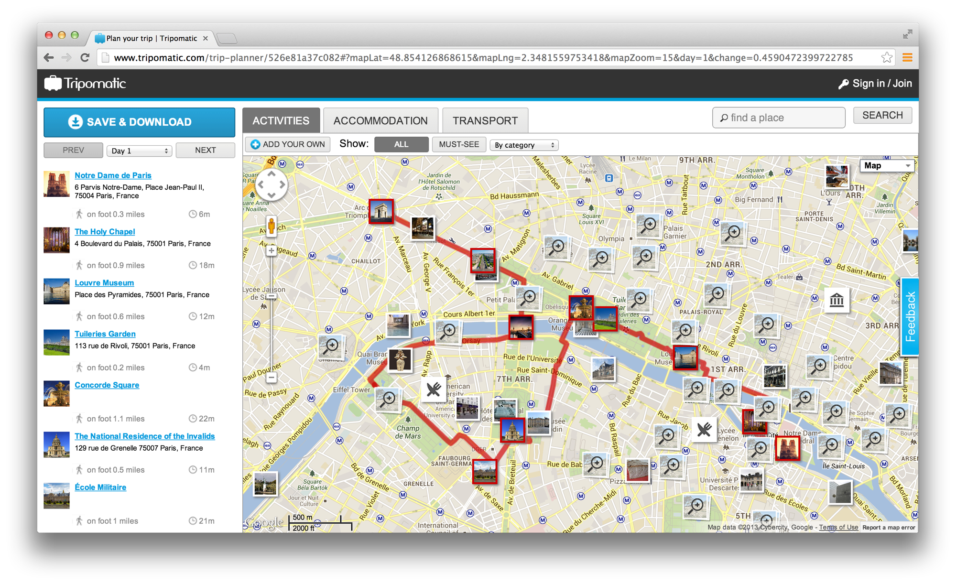Click the Arc de Triomphe thumbnail marker on map

(381, 211)
